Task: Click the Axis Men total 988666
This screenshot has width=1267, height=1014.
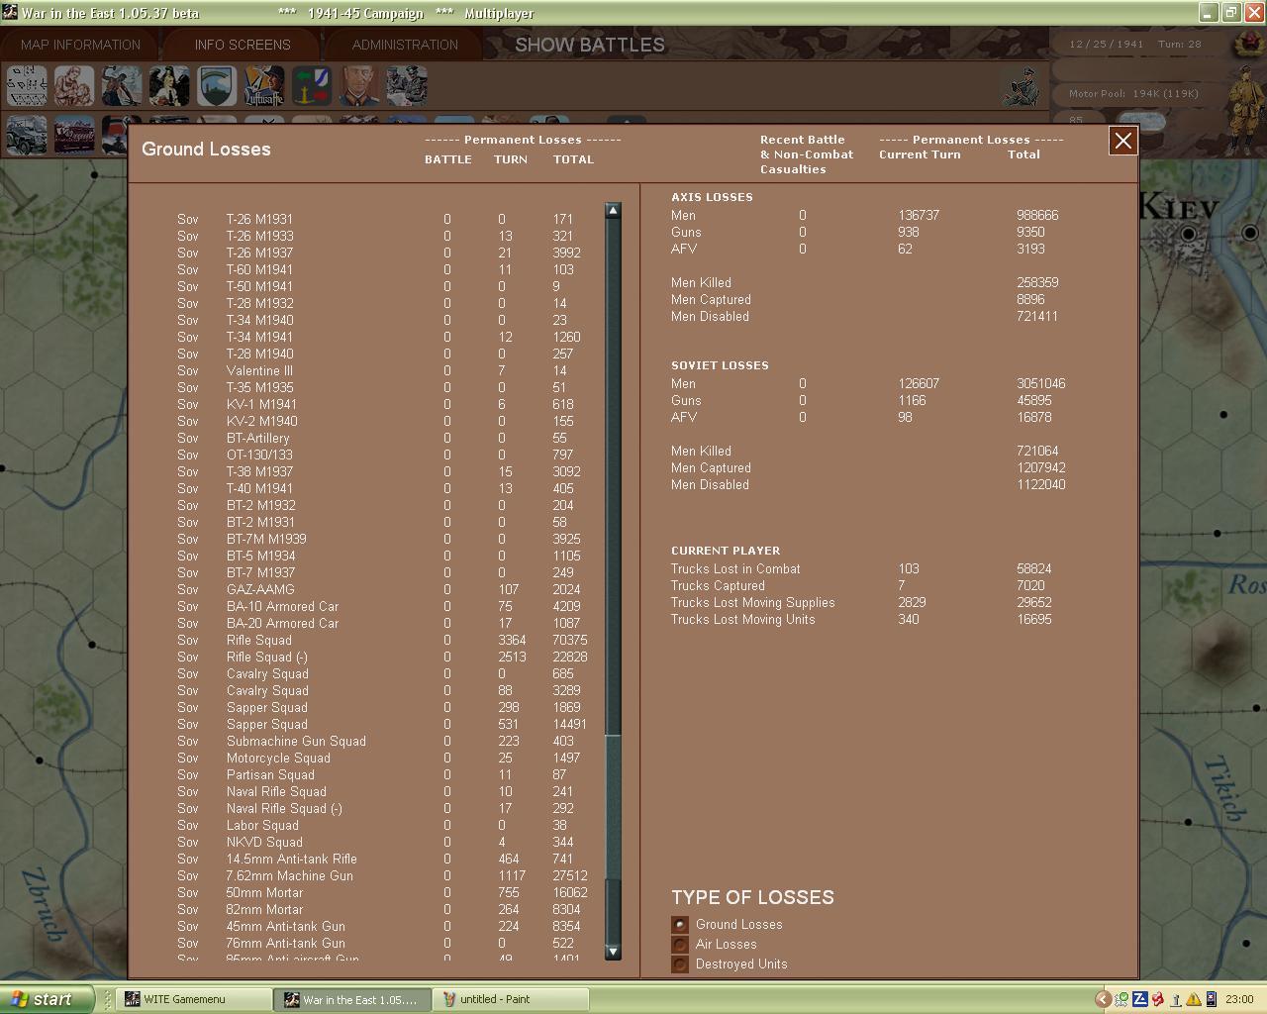Action: (1037, 216)
